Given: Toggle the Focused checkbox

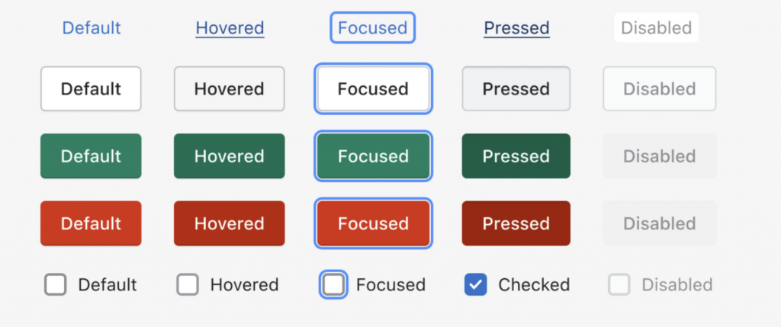Looking at the screenshot, I should pyautogui.click(x=333, y=284).
